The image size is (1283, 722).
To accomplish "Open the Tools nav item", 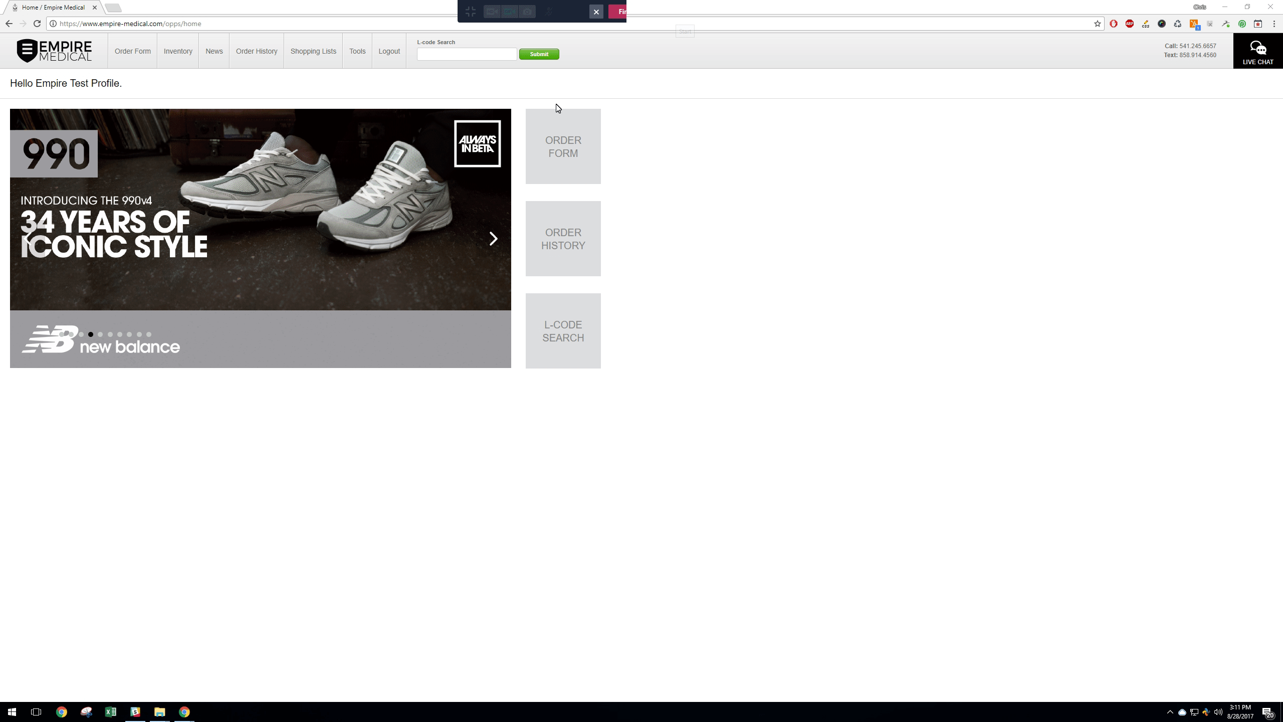I will pyautogui.click(x=357, y=51).
